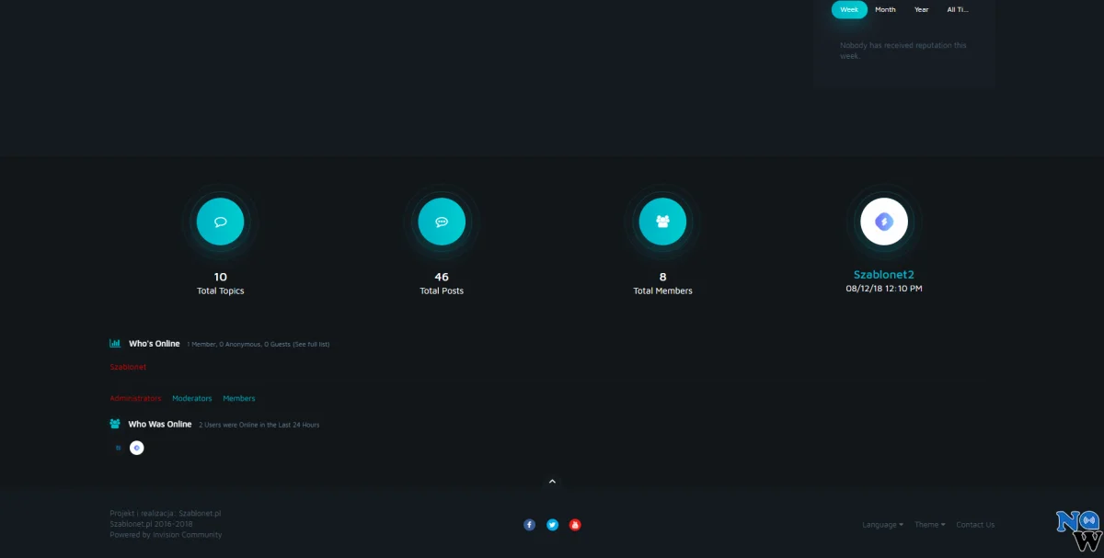This screenshot has width=1104, height=558.
Task: Click the Who Was Online users icon
Action: click(x=115, y=425)
